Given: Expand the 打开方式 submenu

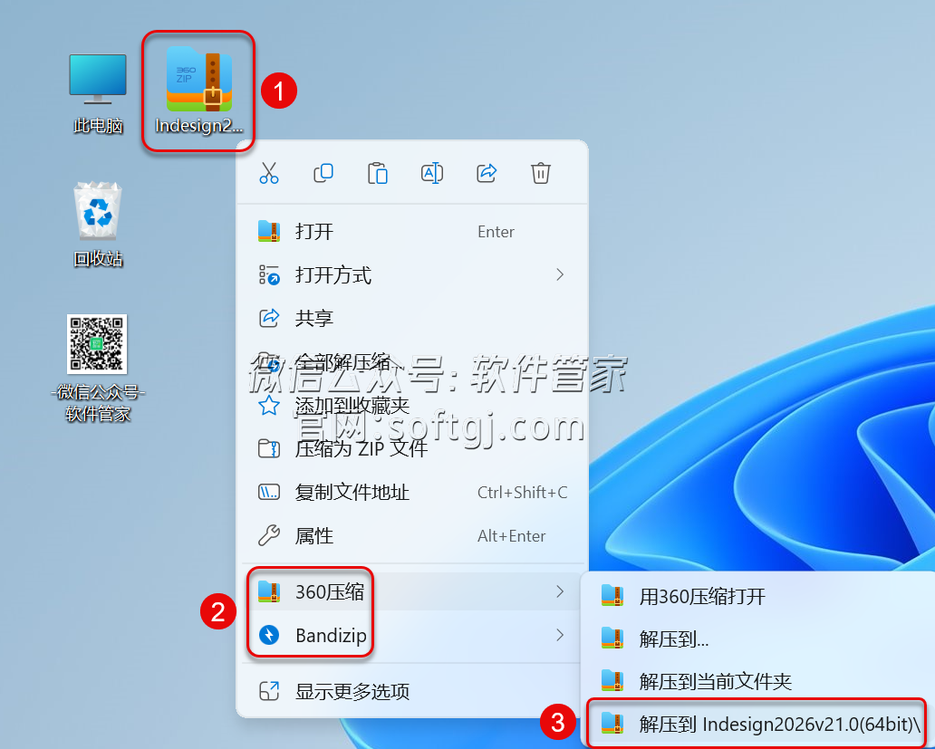Looking at the screenshot, I should point(412,274).
